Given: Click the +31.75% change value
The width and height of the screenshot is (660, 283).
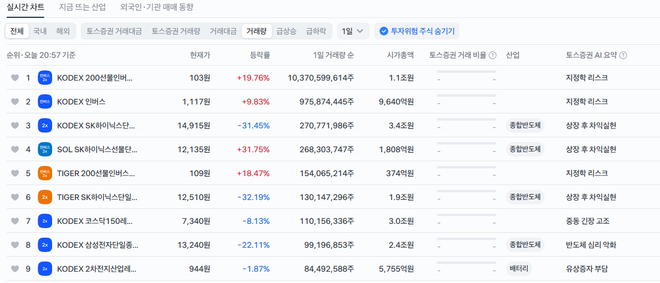Looking at the screenshot, I should (x=253, y=149).
